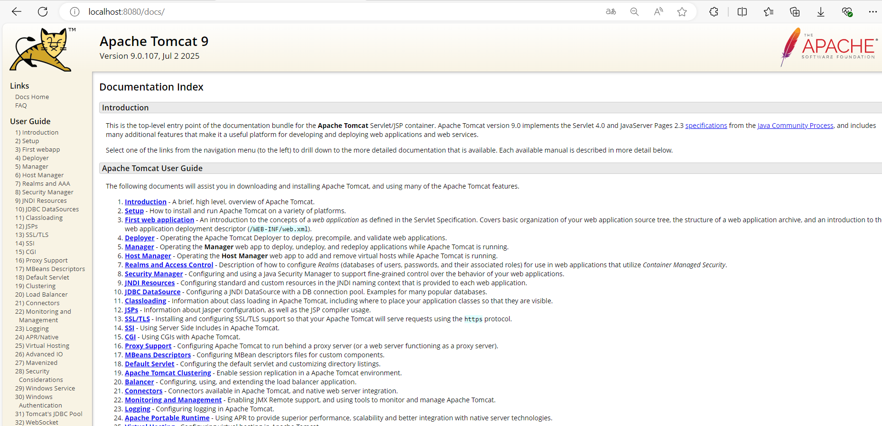Open sidebar item 1) Introduction
This screenshot has width=882, height=426.
click(37, 132)
